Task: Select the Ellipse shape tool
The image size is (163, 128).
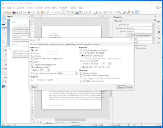Action: tap(4, 41)
